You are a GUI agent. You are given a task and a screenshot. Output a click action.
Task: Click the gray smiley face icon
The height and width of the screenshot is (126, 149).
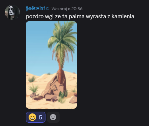pyautogui.click(x=53, y=117)
